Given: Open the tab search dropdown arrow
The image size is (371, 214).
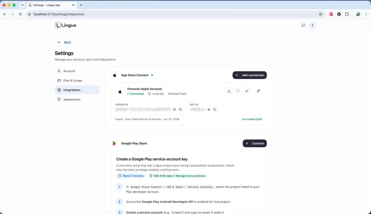Looking at the screenshot, I should pyautogui.click(x=22, y=5).
